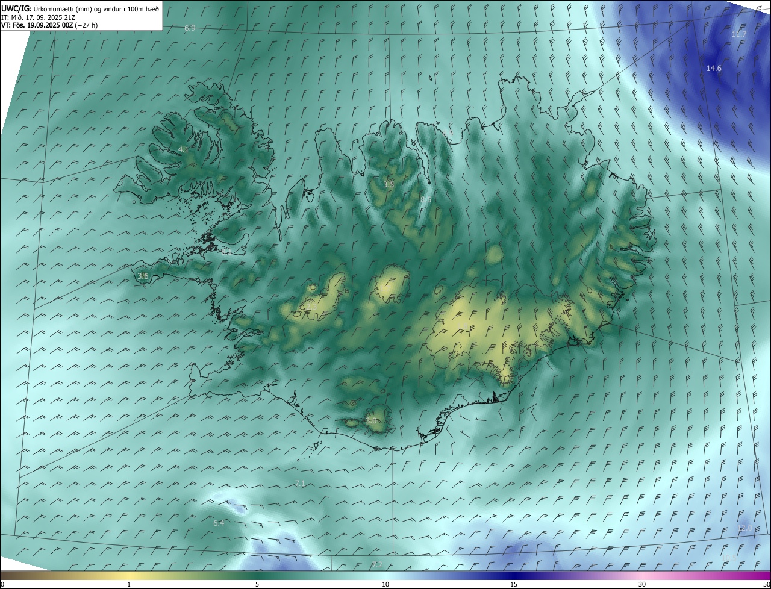The image size is (771, 589).
Task: Click the valid time 'VT: Fös. 19.09.2025 00Z'
Action: (37, 26)
